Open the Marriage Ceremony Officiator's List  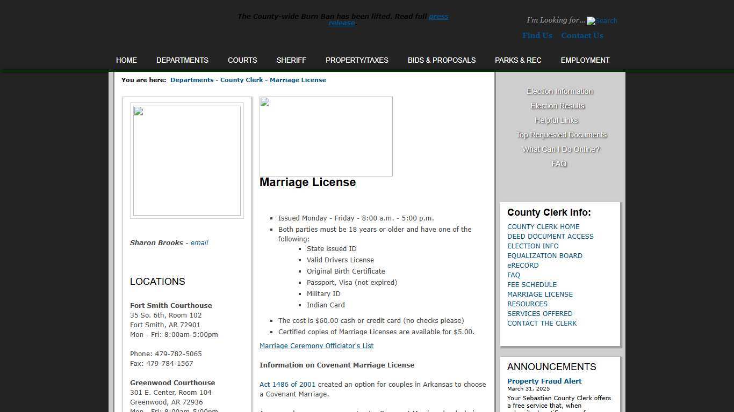tap(316, 345)
